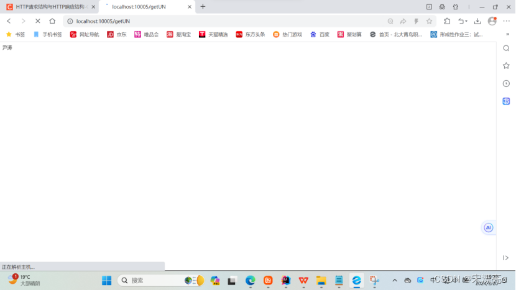Open the browser home page
Image resolution: width=516 pixels, height=290 pixels.
52,21
